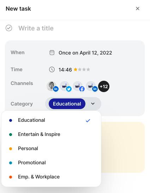Choose Personal category option
Viewport: 150px width, 193px height.
51,148
